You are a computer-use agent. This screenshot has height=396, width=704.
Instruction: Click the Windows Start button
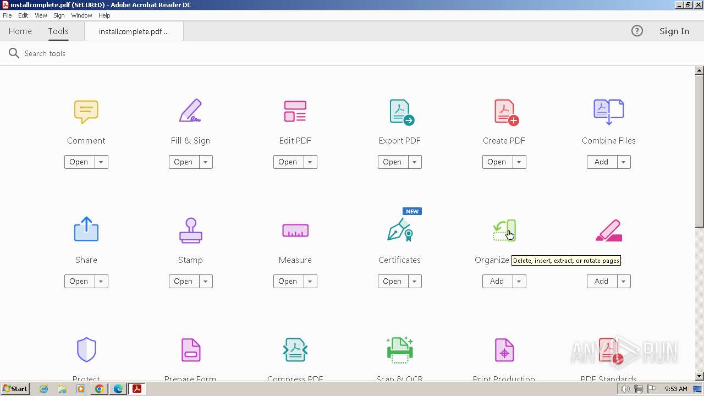point(15,389)
